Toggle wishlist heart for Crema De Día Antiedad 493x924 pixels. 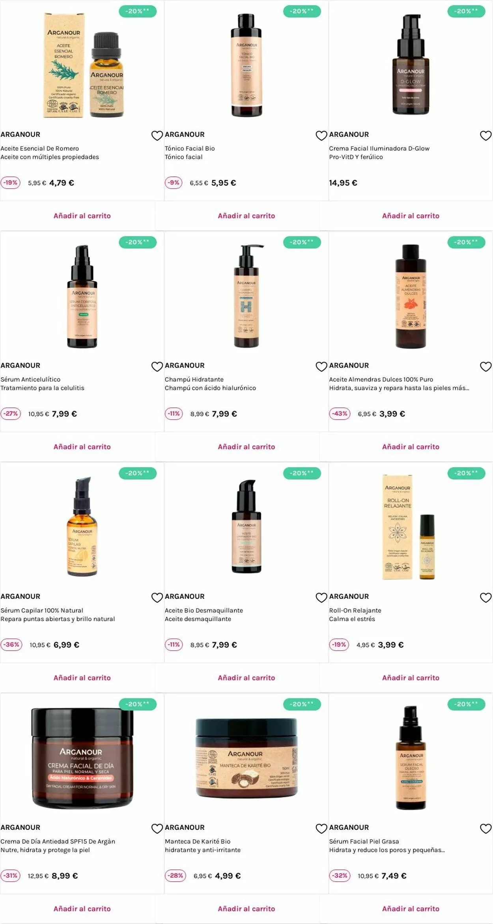tap(157, 829)
